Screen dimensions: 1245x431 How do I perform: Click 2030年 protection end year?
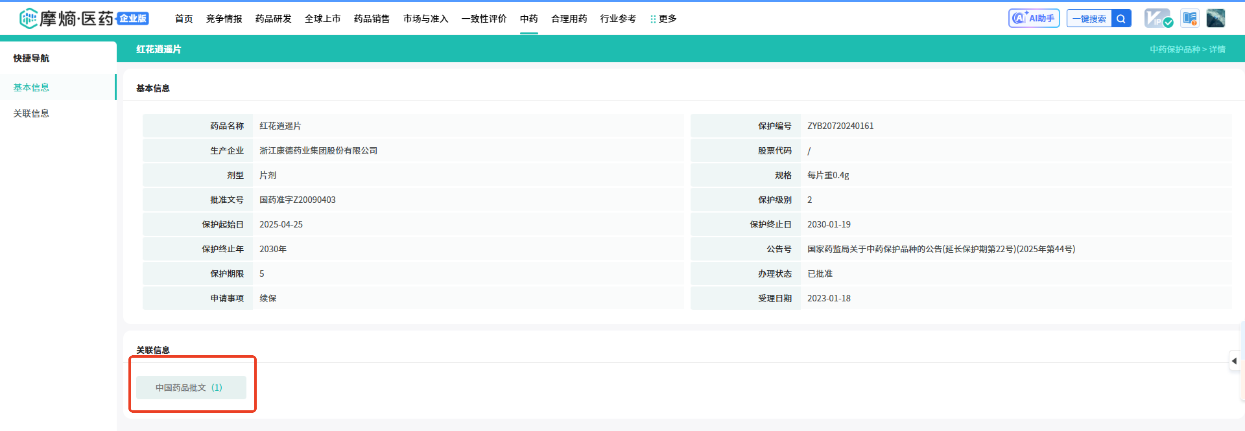point(273,249)
